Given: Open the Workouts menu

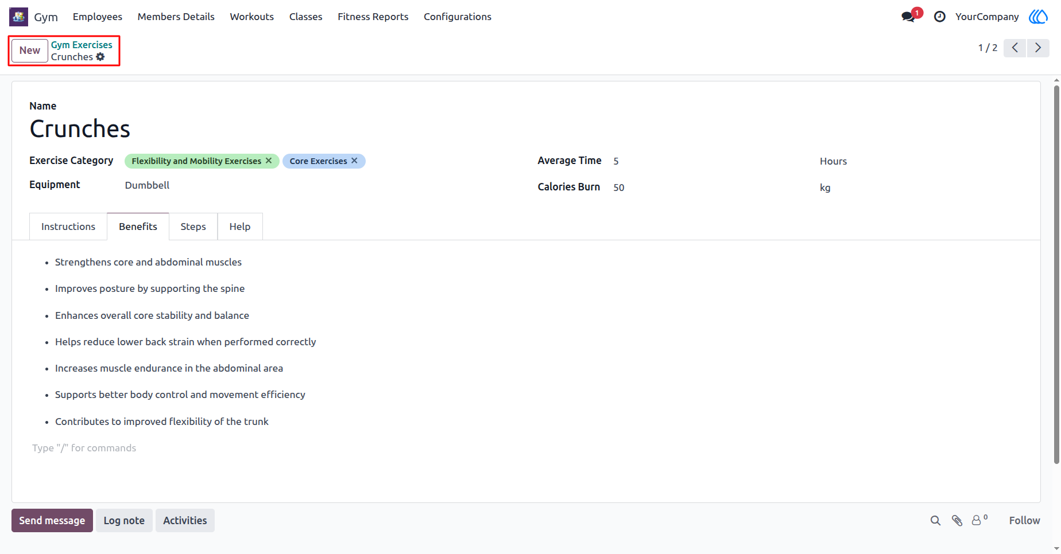Looking at the screenshot, I should [252, 17].
